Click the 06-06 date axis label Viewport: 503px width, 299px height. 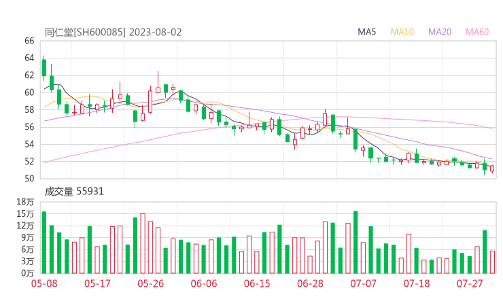[203, 283]
